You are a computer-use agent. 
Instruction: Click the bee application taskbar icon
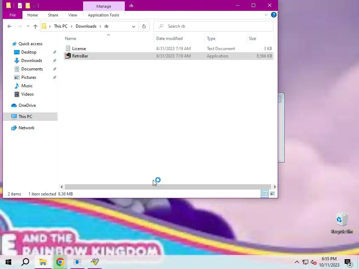95,262
